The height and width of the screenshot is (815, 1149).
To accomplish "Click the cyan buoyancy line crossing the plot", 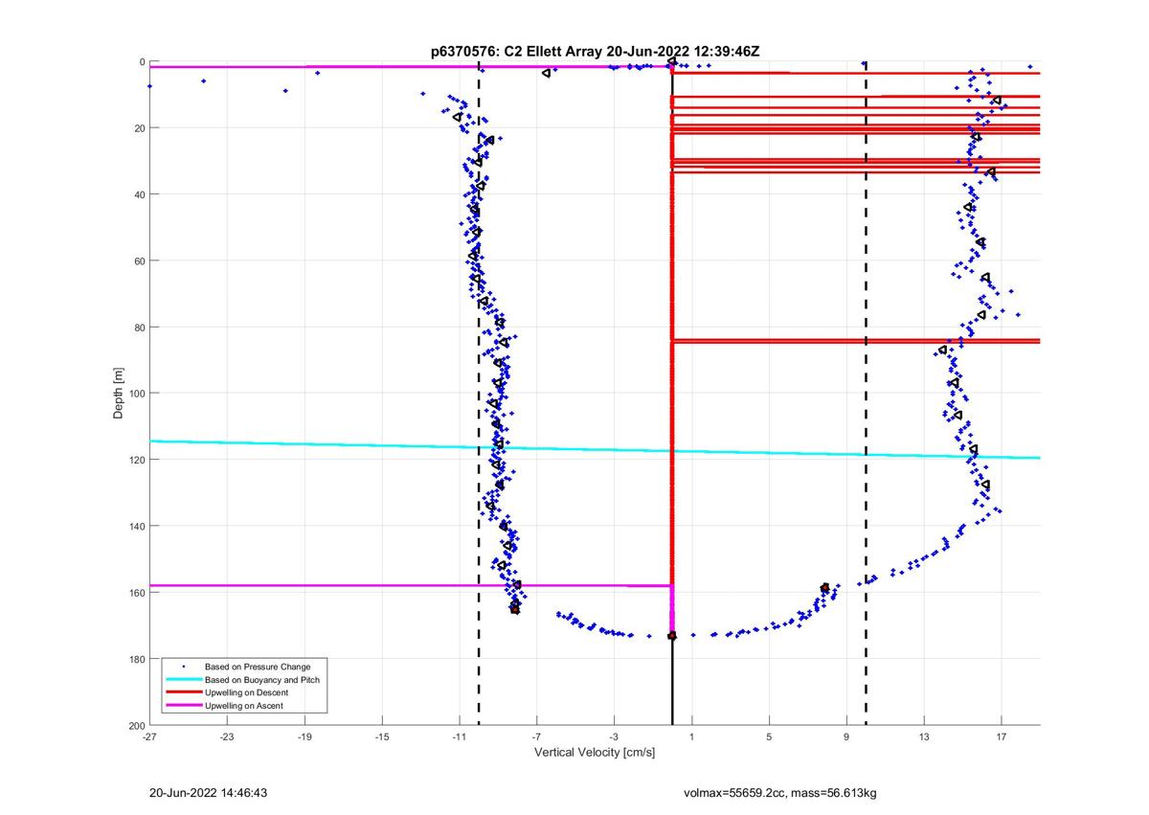I will click(x=595, y=449).
